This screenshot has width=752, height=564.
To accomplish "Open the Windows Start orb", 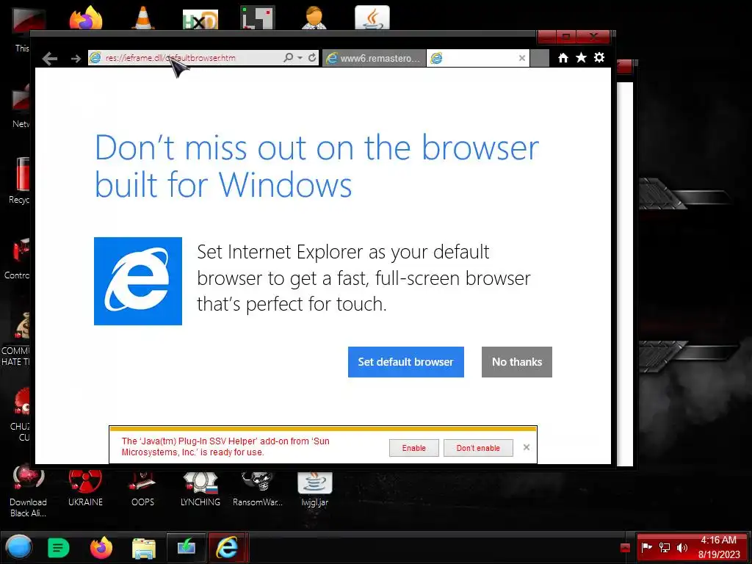I will [x=18, y=547].
